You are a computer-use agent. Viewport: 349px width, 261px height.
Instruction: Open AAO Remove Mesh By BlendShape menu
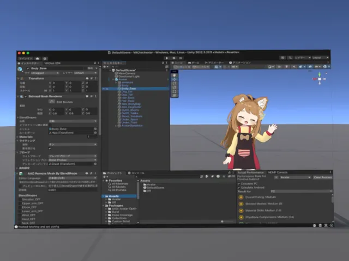(96, 173)
